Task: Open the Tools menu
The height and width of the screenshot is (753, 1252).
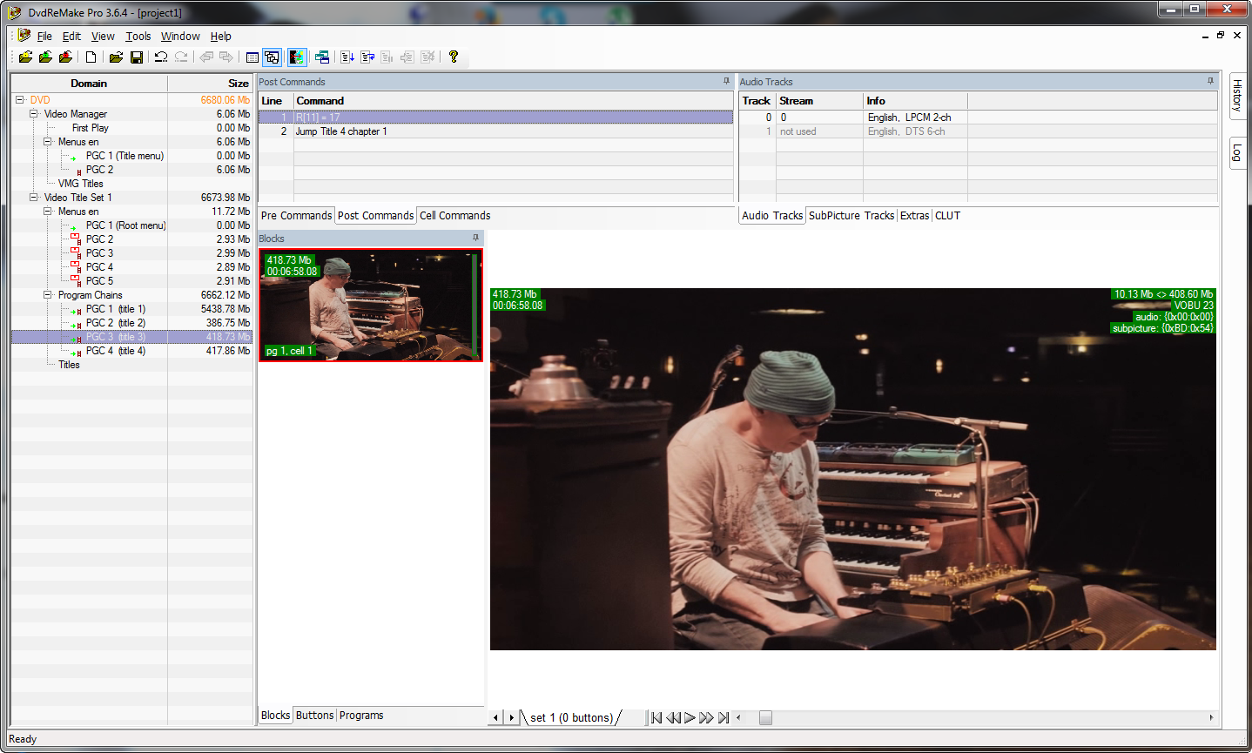Action: click(138, 37)
